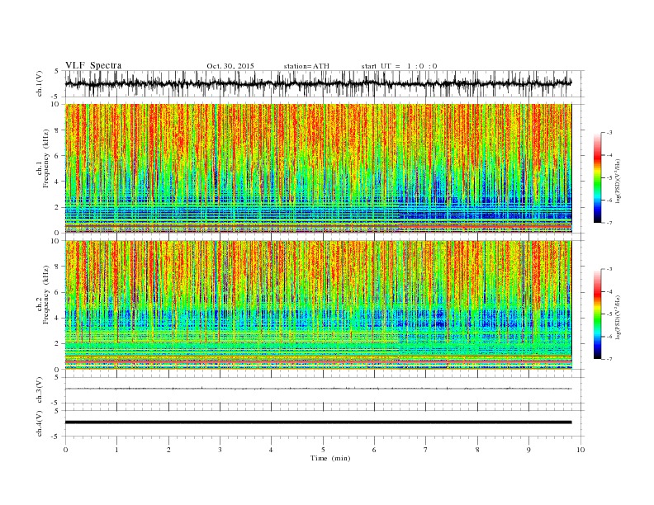Click the ch.2 color bar "log(PSD)(V²/Hz)" label
The height and width of the screenshot is (505, 654).
pyautogui.click(x=619, y=316)
